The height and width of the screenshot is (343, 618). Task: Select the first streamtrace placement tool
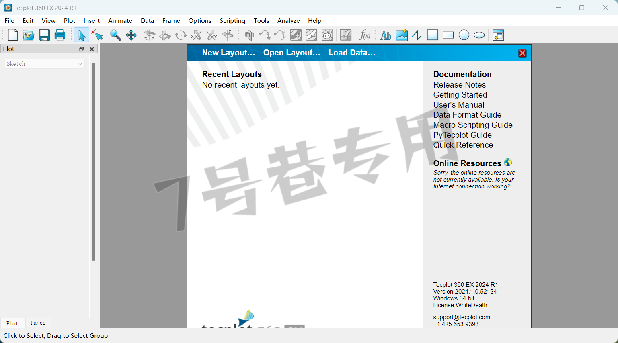[265, 35]
